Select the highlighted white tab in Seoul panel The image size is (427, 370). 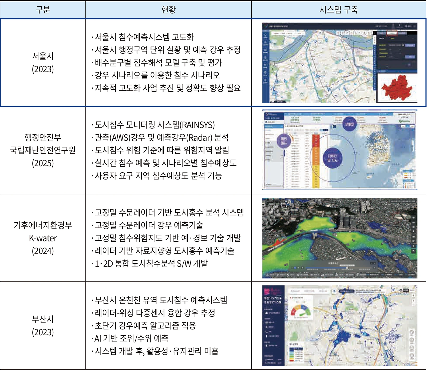(392, 33)
